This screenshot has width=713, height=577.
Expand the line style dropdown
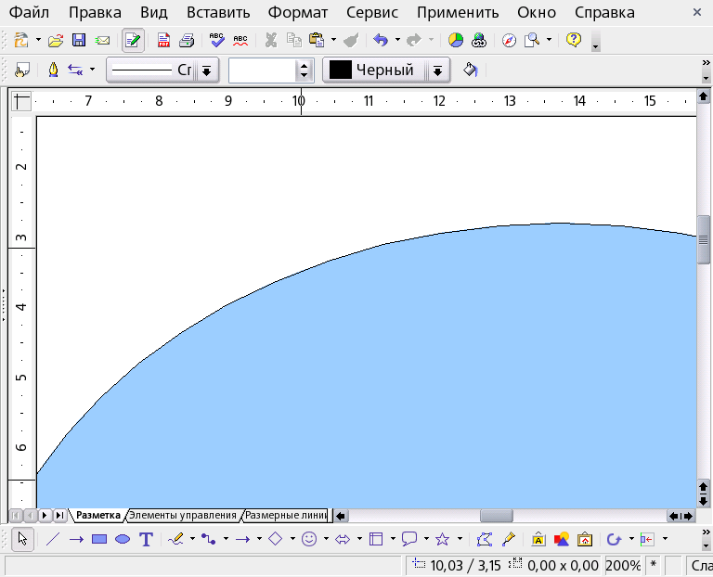[207, 71]
